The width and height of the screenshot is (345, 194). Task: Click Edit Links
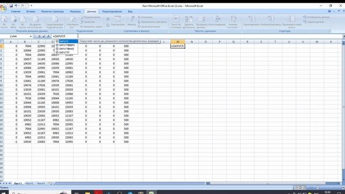[91, 26]
